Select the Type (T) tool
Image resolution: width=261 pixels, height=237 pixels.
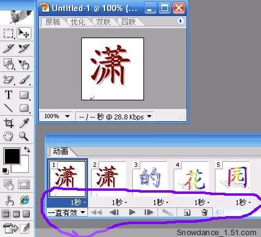[8, 95]
